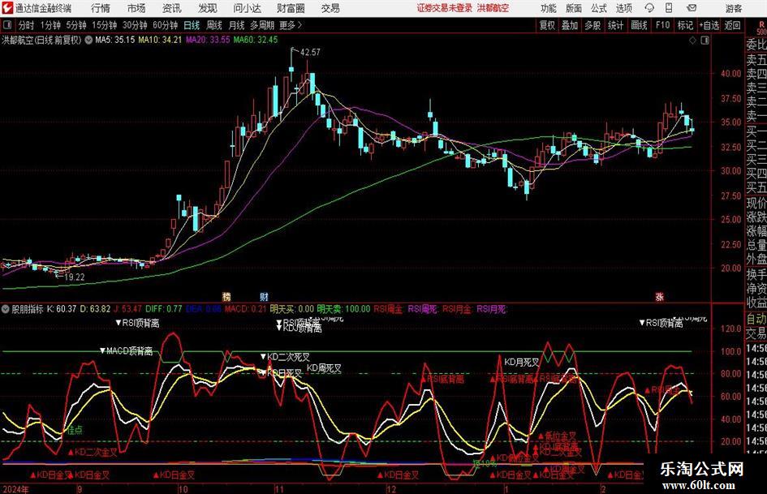Screen dimensions: 767x494
Task: Click the MACD顶背离 signal label
Action: (x=126, y=350)
